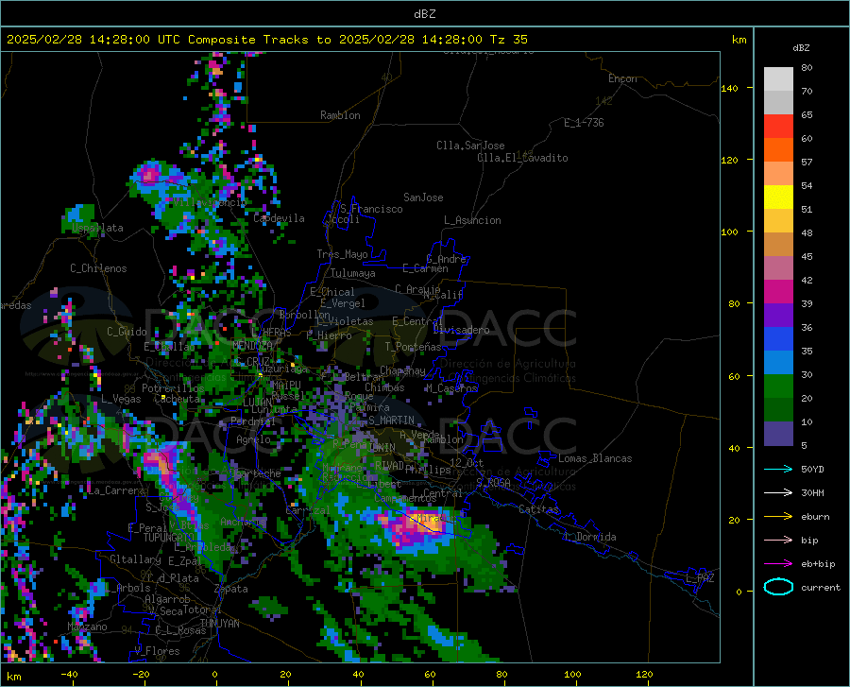This screenshot has width=850, height=687.
Task: Pick the bright yellow 54-51 dBZ swatch
Action: click(x=778, y=198)
